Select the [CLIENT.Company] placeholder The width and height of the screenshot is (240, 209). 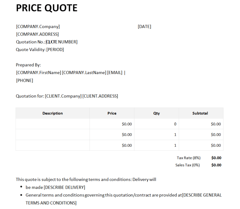(63, 96)
